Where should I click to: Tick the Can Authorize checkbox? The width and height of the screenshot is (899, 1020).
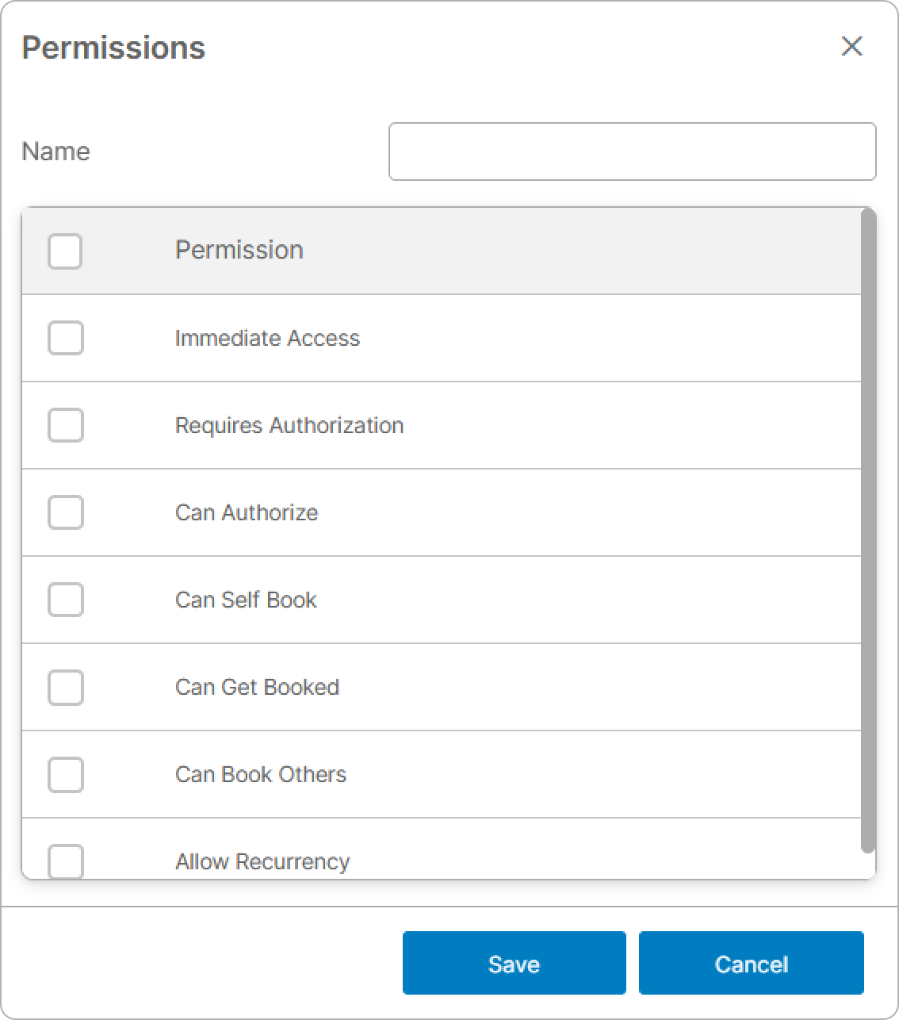pos(65,512)
